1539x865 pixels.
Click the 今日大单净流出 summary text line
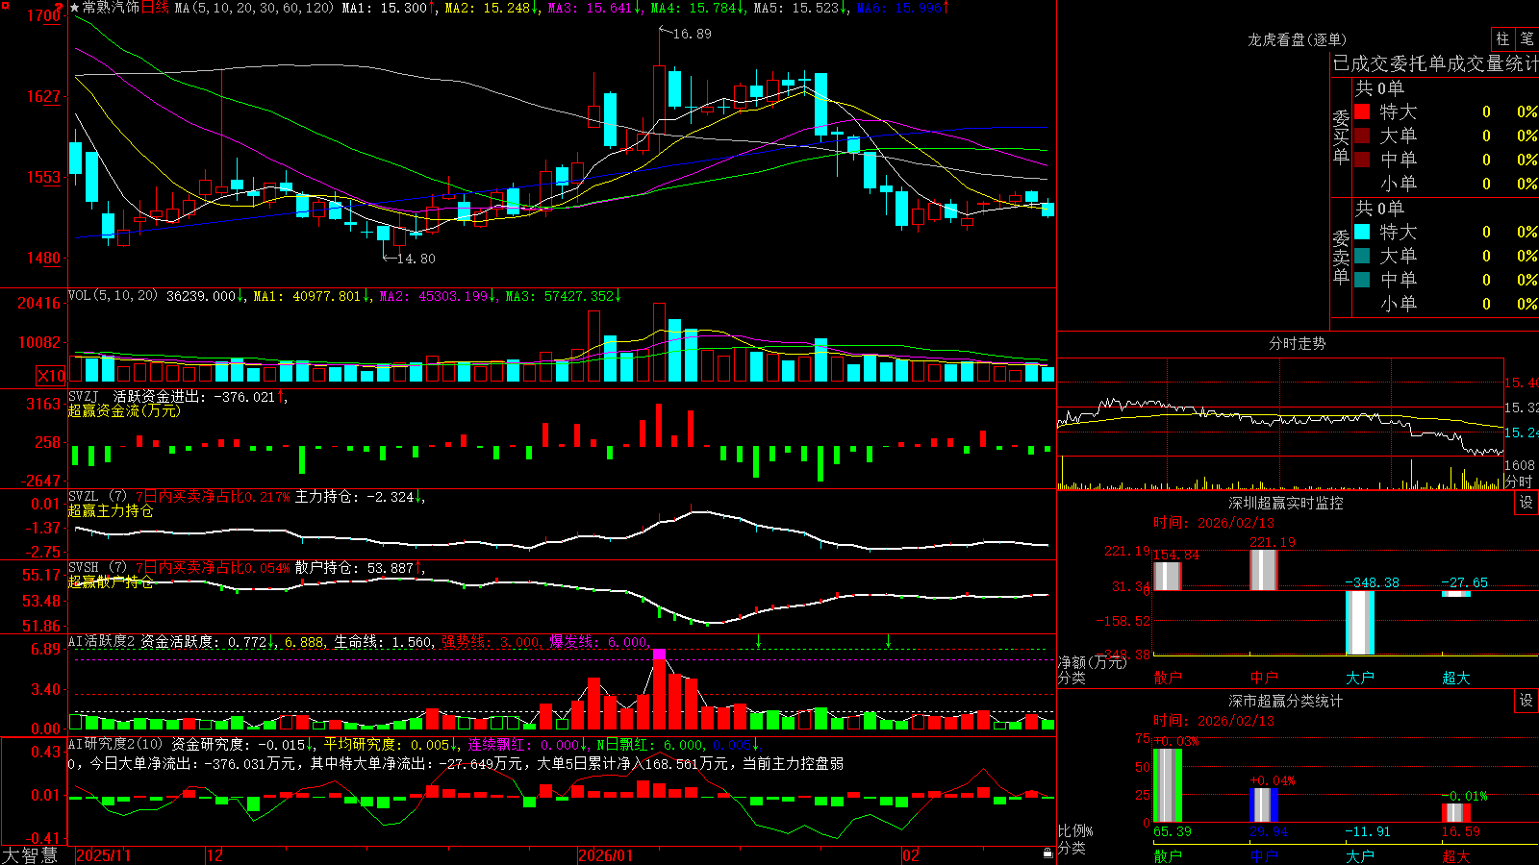pyautogui.click(x=456, y=763)
